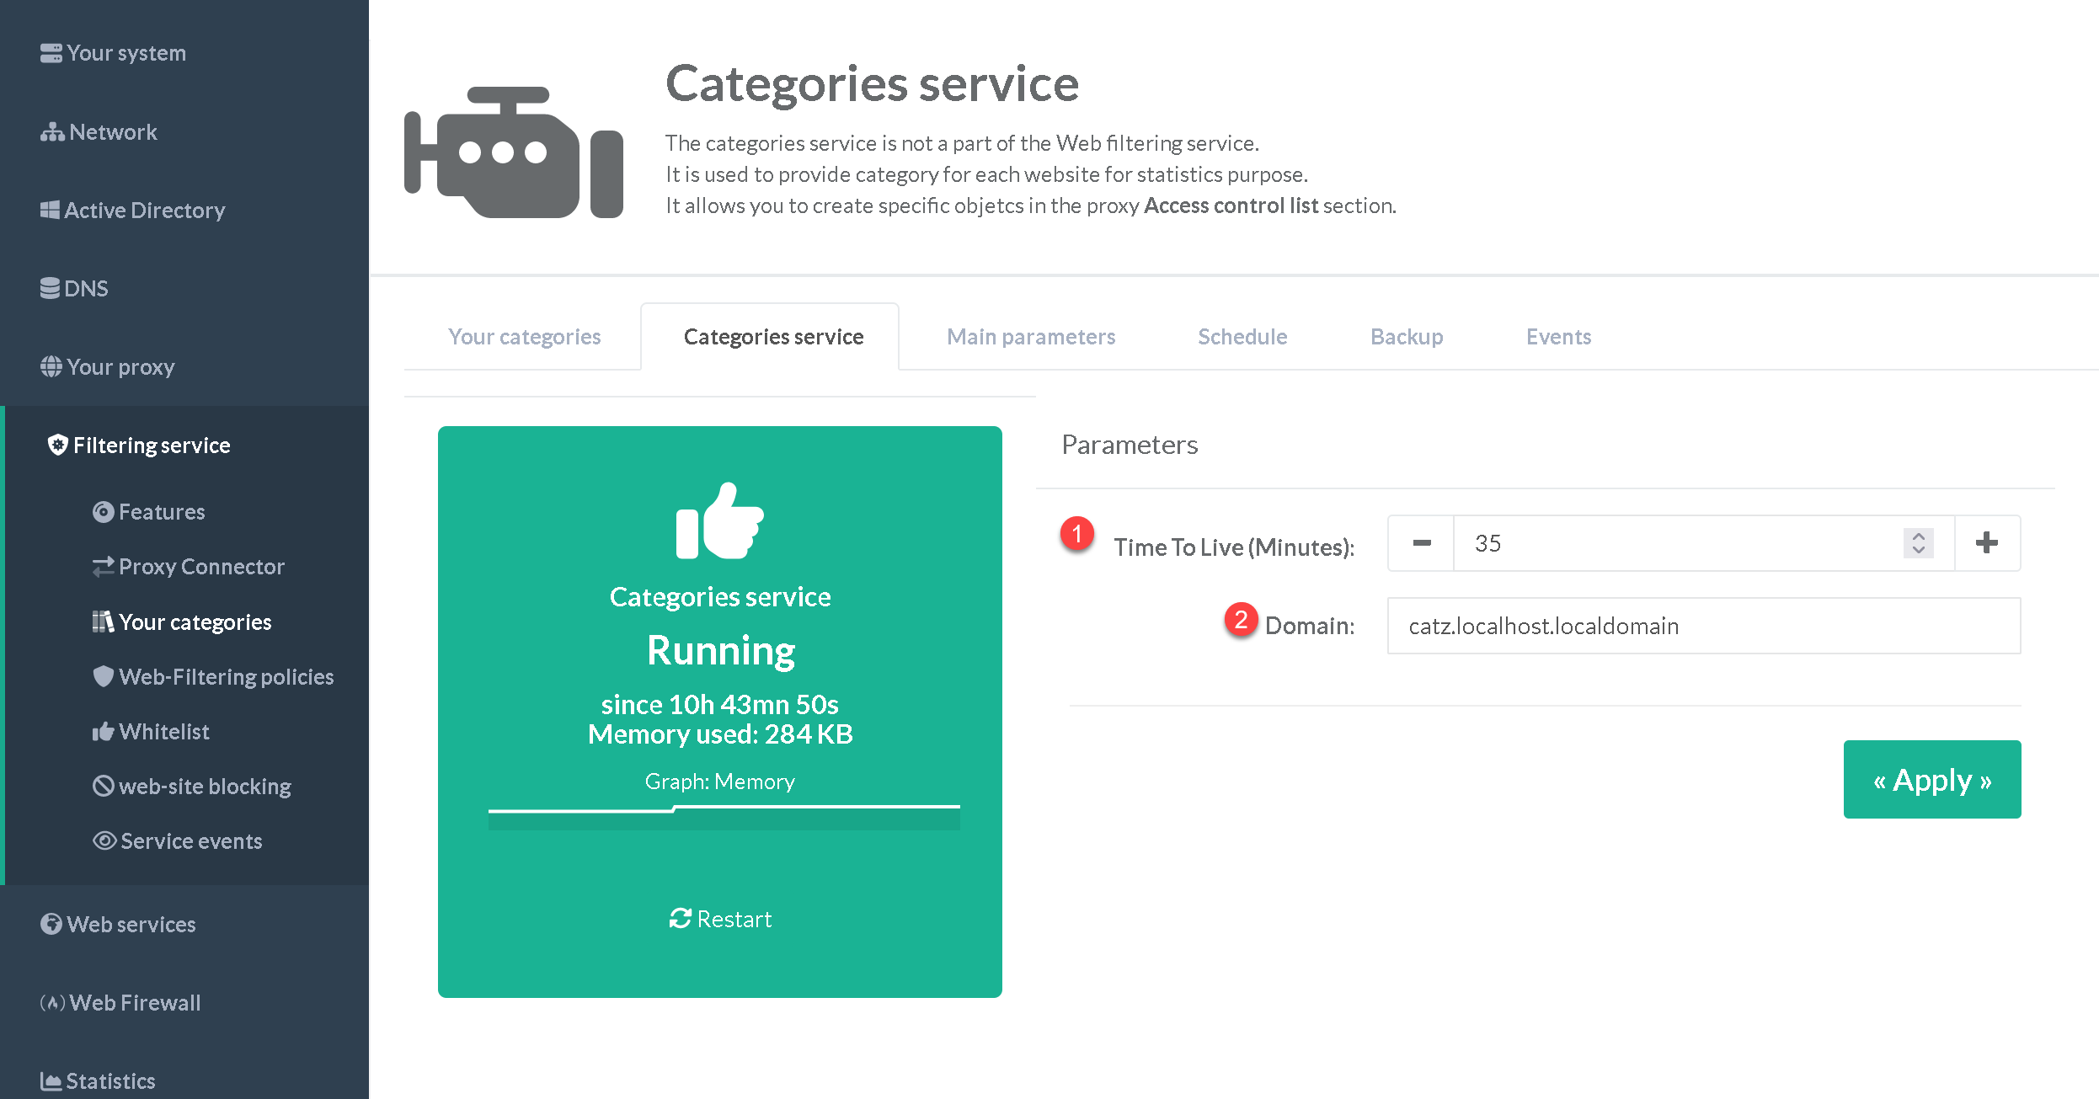This screenshot has height=1099, width=2099.
Task: Click the Service events eye icon
Action: tap(104, 840)
